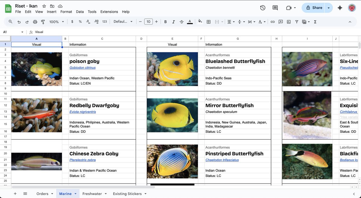This screenshot has height=198, width=361.
Task: Open text wrapping options
Action: (251, 22)
